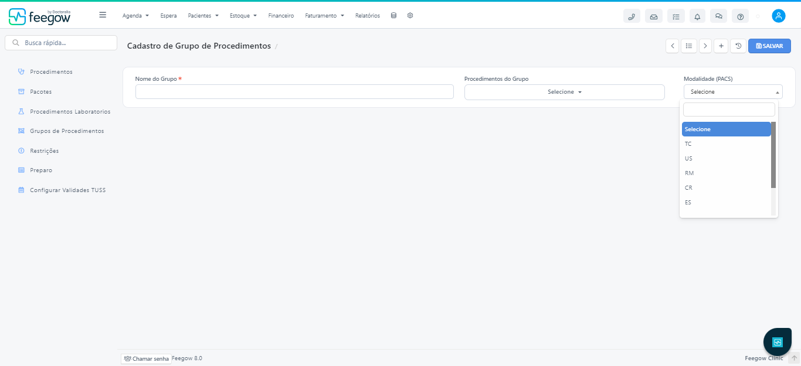Open the Pacientes dropdown menu
Image resolution: width=801 pixels, height=366 pixels.
pos(203,16)
